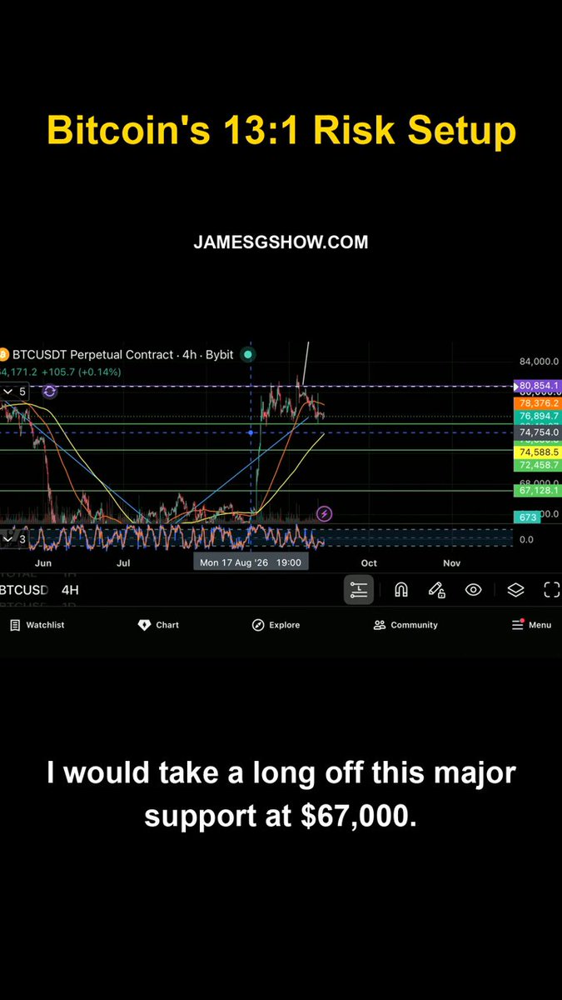Open the drawing tools line icon
The height and width of the screenshot is (1000, 562).
click(x=359, y=589)
